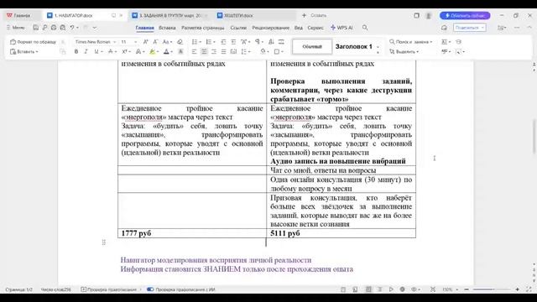
Task: Click the Print icon in quick toolbar
Action: pos(54,28)
